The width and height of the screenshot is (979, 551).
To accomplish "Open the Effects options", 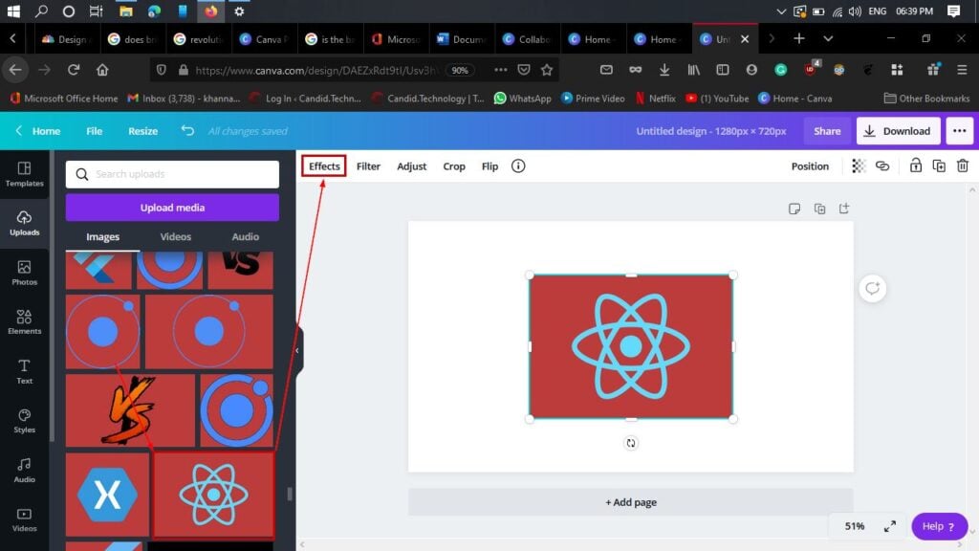I will click(324, 166).
